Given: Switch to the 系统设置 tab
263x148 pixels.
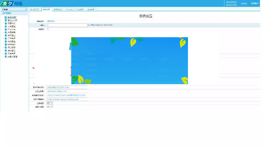Looking at the screenshot, I should (46, 9).
